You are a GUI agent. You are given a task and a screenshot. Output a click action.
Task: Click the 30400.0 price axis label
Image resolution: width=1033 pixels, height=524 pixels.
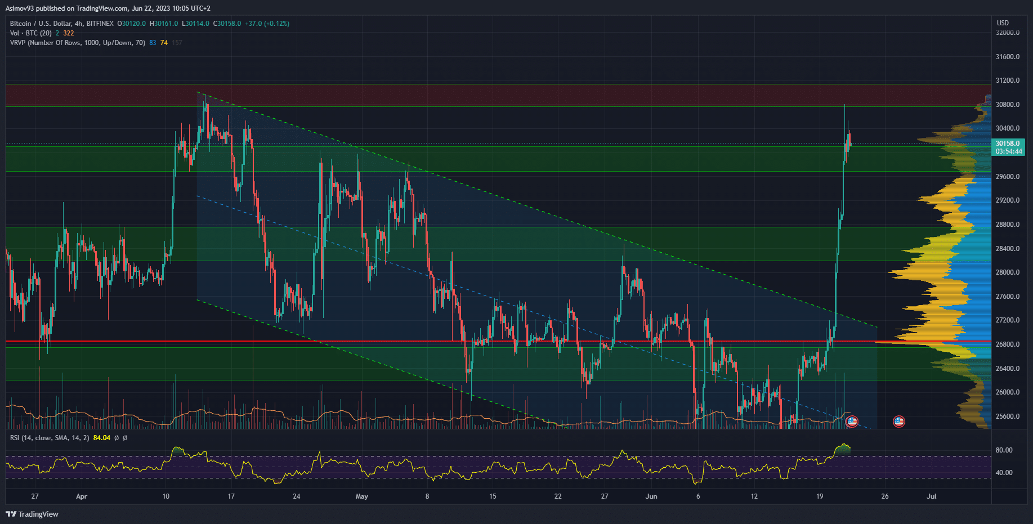tap(1008, 128)
